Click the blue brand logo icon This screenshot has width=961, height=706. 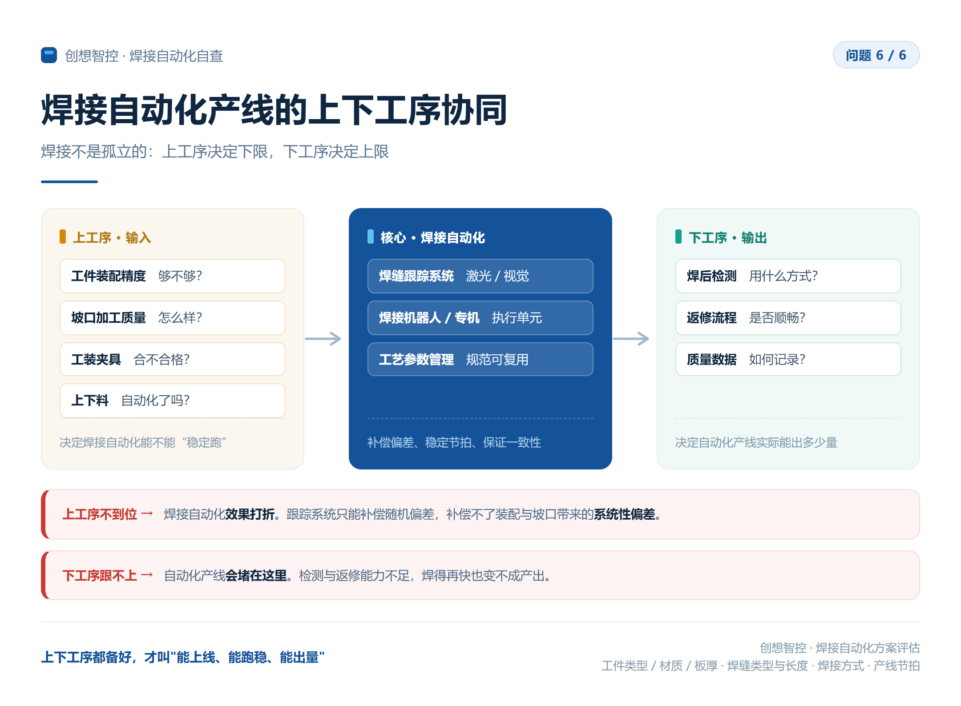[x=49, y=55]
